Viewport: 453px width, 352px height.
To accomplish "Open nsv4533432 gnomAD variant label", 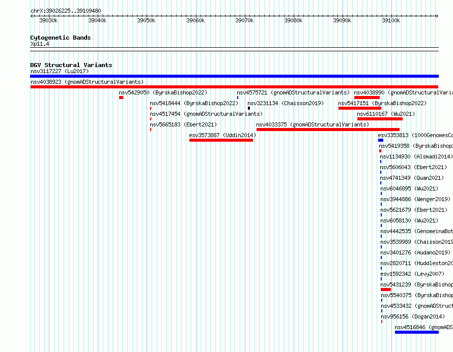I will pos(417,306).
